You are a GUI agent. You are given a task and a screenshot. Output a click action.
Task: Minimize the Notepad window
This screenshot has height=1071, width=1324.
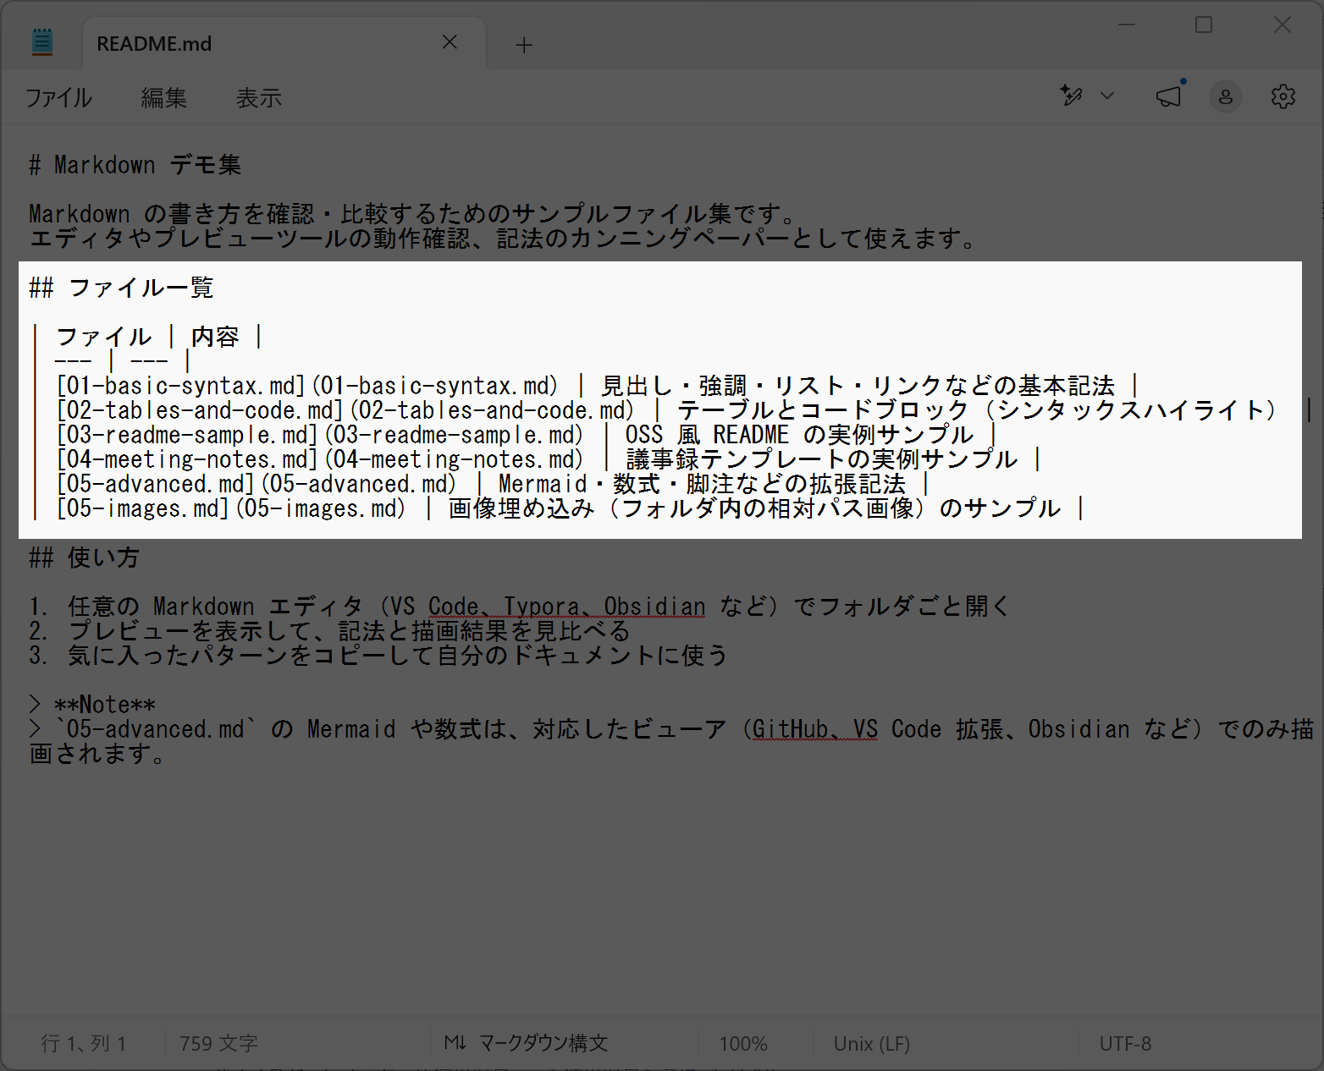click(1126, 25)
